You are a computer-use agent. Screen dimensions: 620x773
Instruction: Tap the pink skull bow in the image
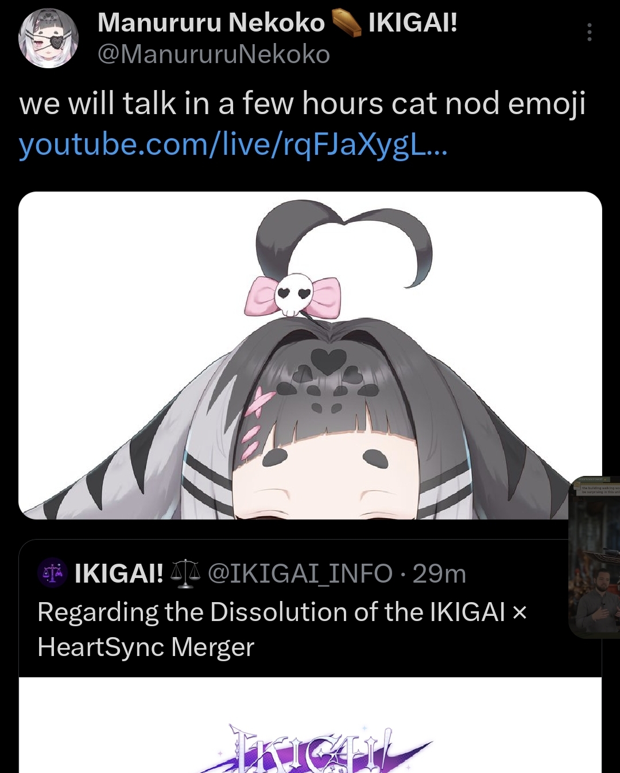(x=293, y=295)
